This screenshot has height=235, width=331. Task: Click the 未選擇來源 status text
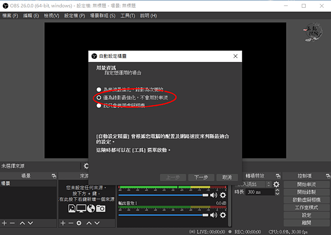click(13, 166)
